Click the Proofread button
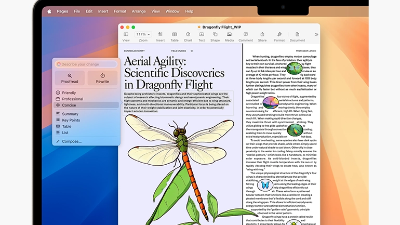 click(x=70, y=78)
